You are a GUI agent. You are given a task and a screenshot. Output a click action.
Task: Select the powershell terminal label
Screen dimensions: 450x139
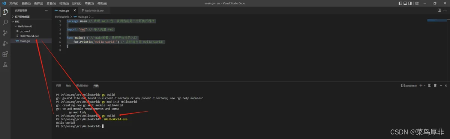(x=409, y=85)
